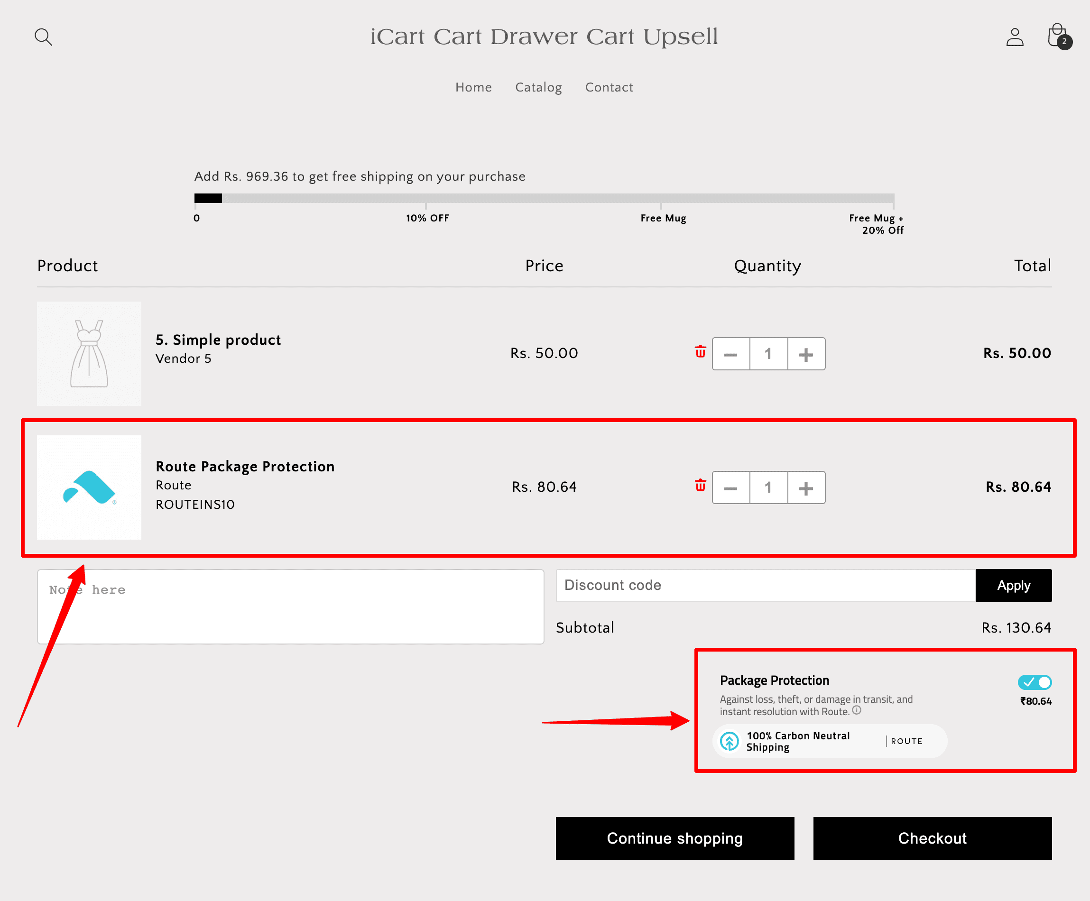Screen dimensions: 1090x901
Task: Click the Package Protection heading
Action: point(775,680)
